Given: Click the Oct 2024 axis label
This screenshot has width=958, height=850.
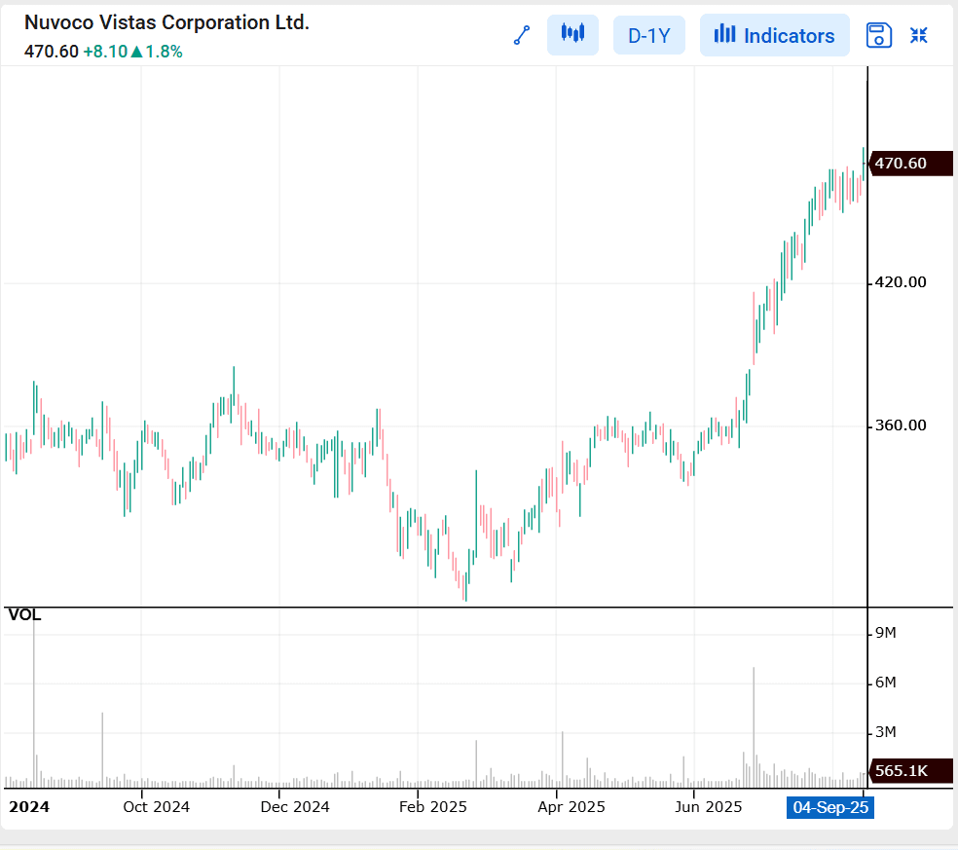Looking at the screenshot, I should 157,807.
